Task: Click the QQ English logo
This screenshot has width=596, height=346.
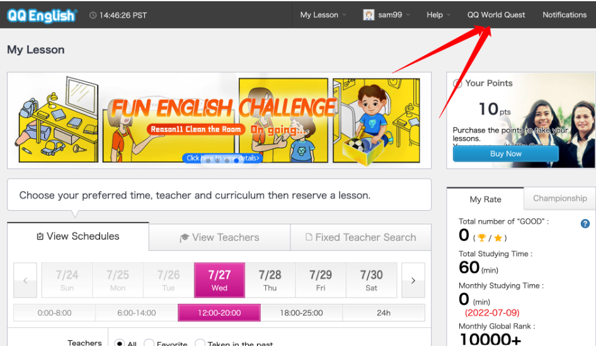Action: [x=42, y=15]
